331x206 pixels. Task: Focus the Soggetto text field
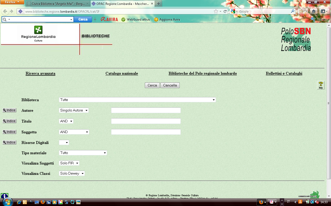click(x=146, y=132)
